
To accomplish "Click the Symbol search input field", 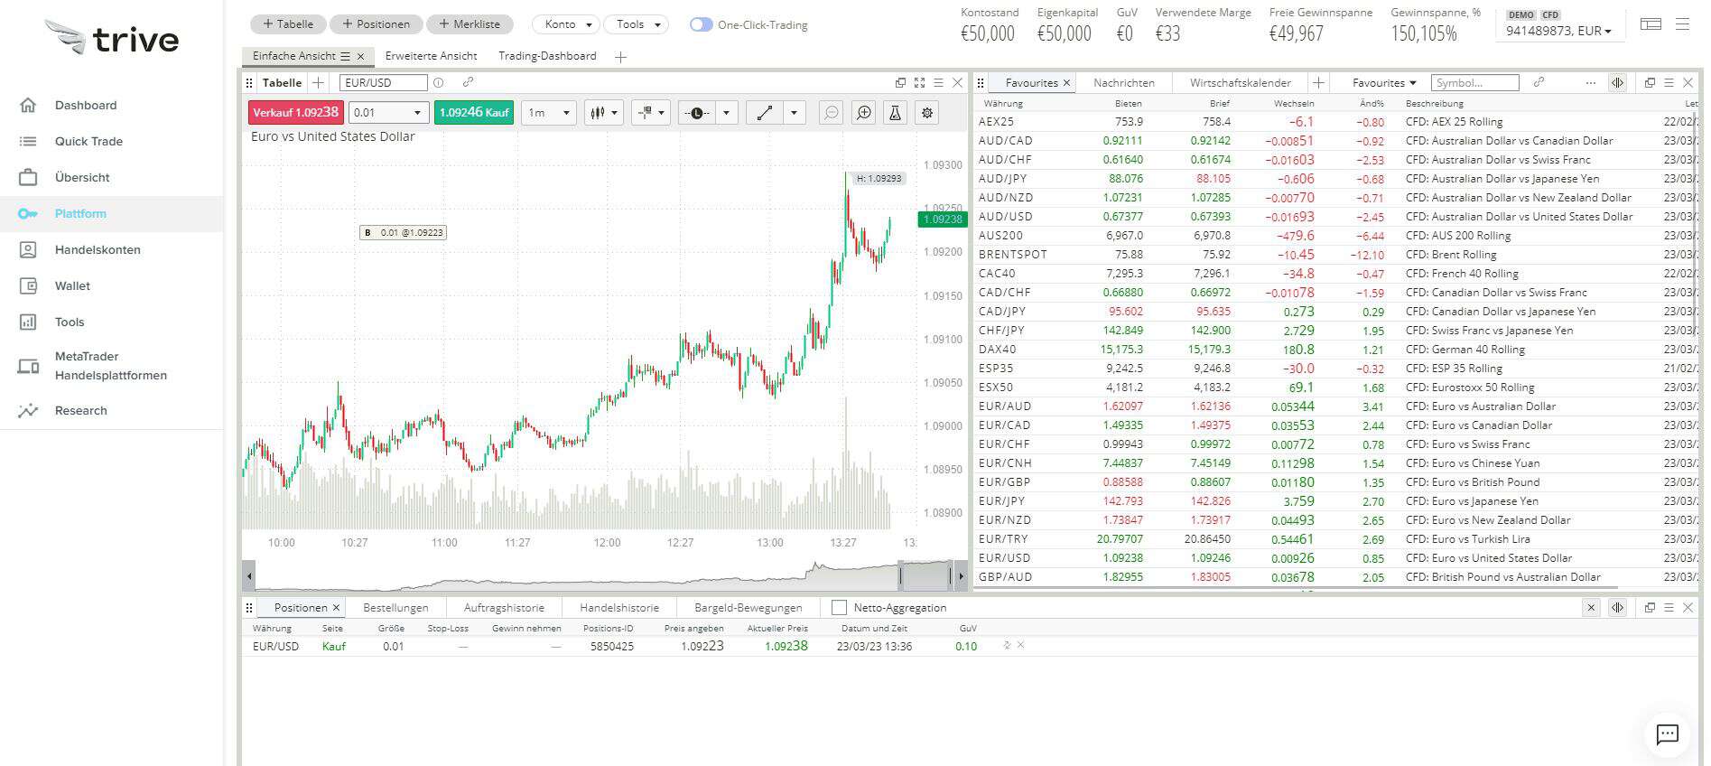I will tap(1474, 83).
